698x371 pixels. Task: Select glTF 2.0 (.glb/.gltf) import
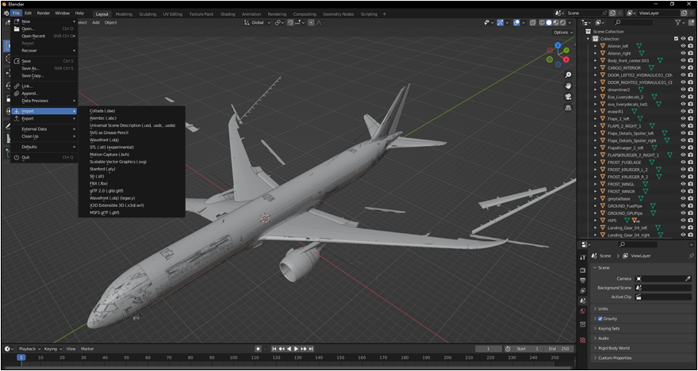pos(106,190)
